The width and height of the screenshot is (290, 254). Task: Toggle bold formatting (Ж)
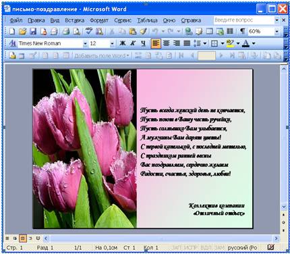point(123,43)
